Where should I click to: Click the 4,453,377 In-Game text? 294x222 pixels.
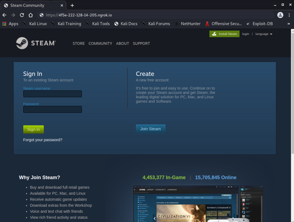tap(164, 178)
